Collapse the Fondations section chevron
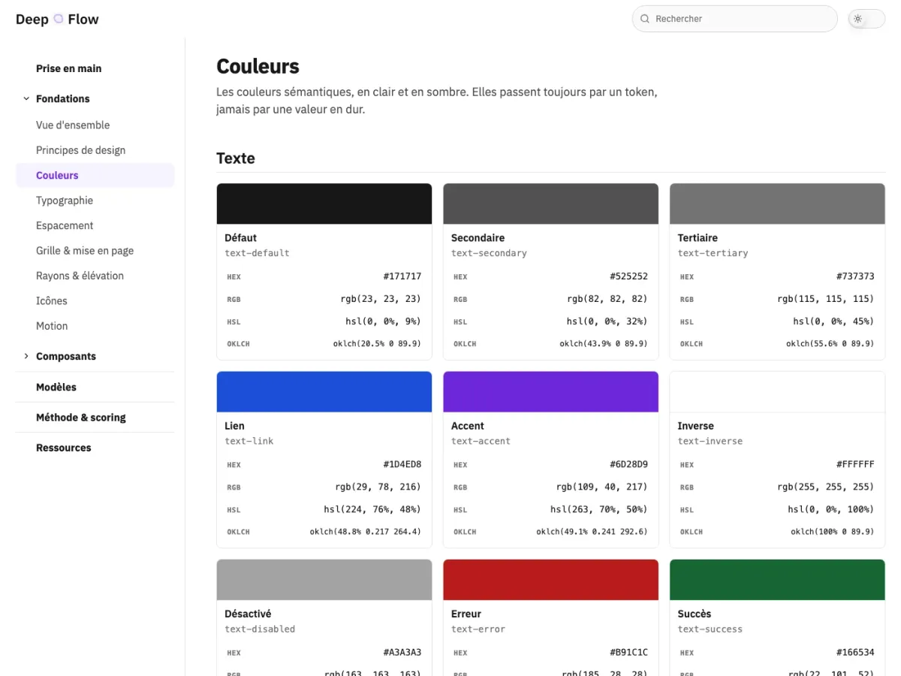901x676 pixels. pyautogui.click(x=26, y=98)
